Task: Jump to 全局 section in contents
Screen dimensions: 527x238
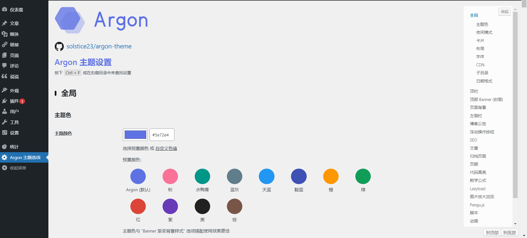Action: [474, 15]
